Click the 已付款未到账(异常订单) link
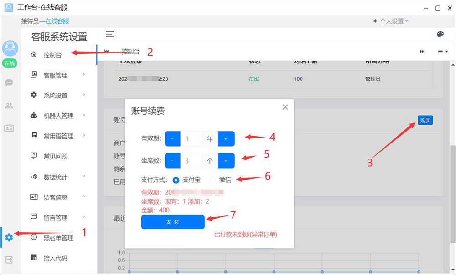This screenshot has width=456, height=275. (246, 234)
